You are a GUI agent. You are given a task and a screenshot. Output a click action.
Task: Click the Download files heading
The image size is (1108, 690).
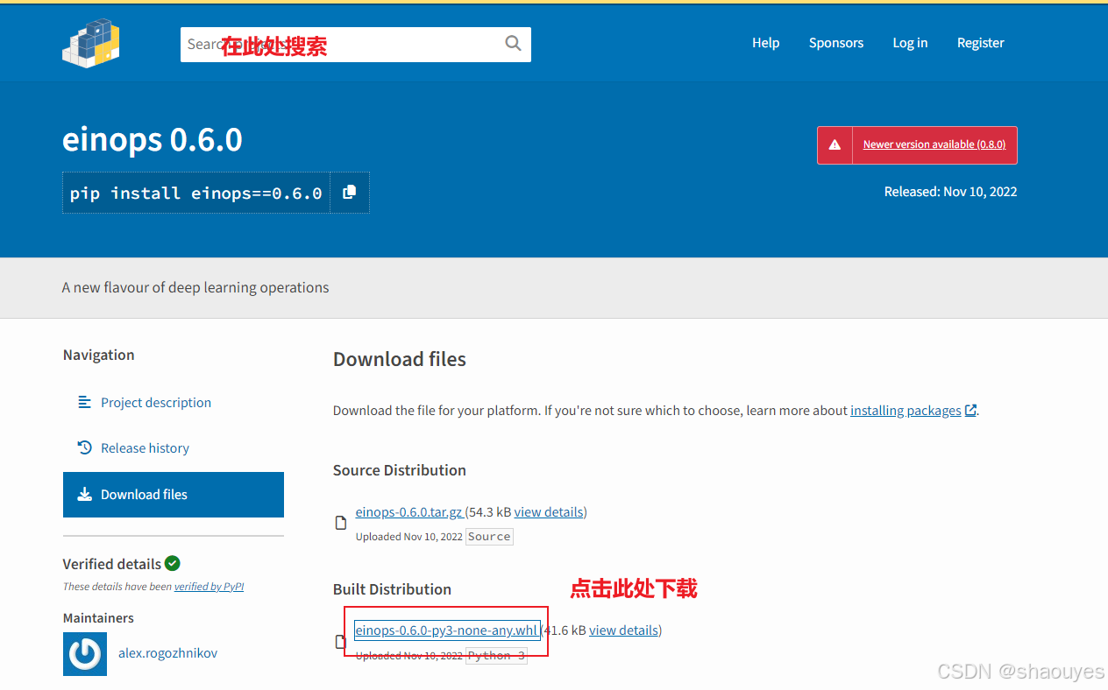click(x=400, y=360)
